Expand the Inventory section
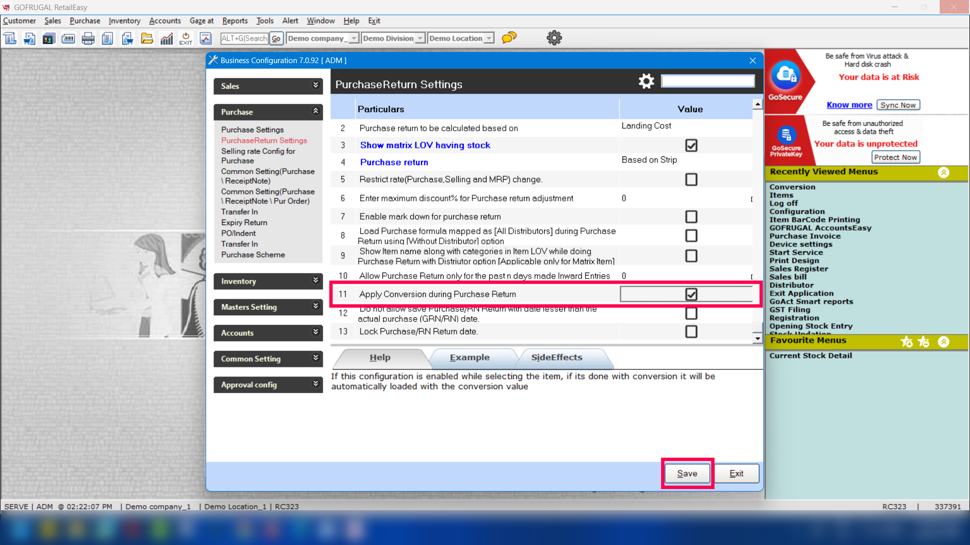The height and width of the screenshot is (545, 970). (x=268, y=281)
